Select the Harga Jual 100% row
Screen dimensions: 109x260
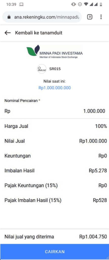click(54, 126)
